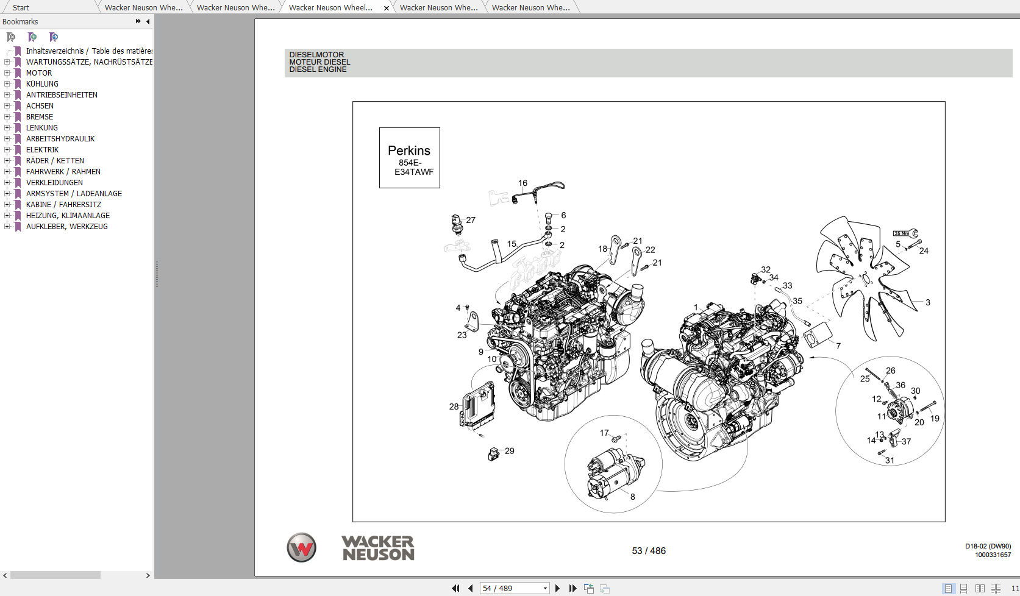This screenshot has width=1020, height=596.
Task: Jump to the first page
Action: 456,588
